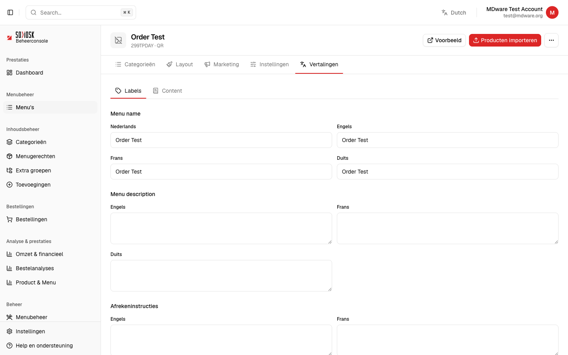
Task: Click the Engels menu name field
Action: coord(448,140)
